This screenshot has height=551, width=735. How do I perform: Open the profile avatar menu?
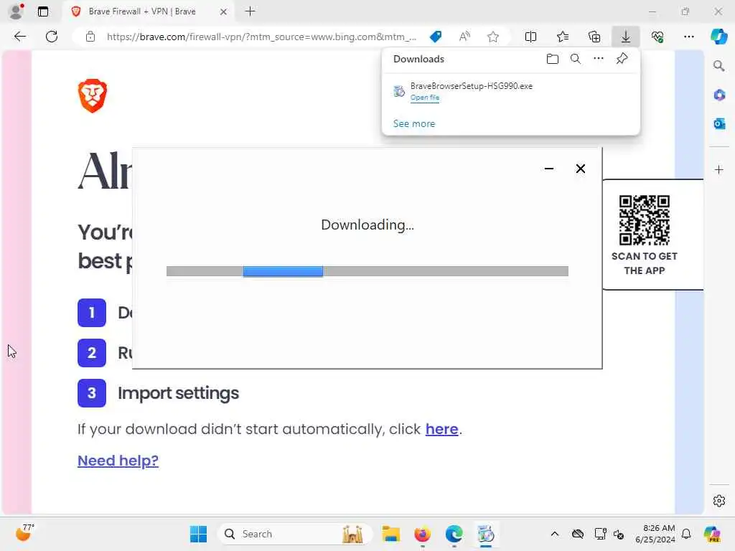16,11
